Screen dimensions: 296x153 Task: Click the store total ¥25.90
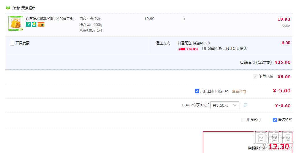tap(283, 62)
